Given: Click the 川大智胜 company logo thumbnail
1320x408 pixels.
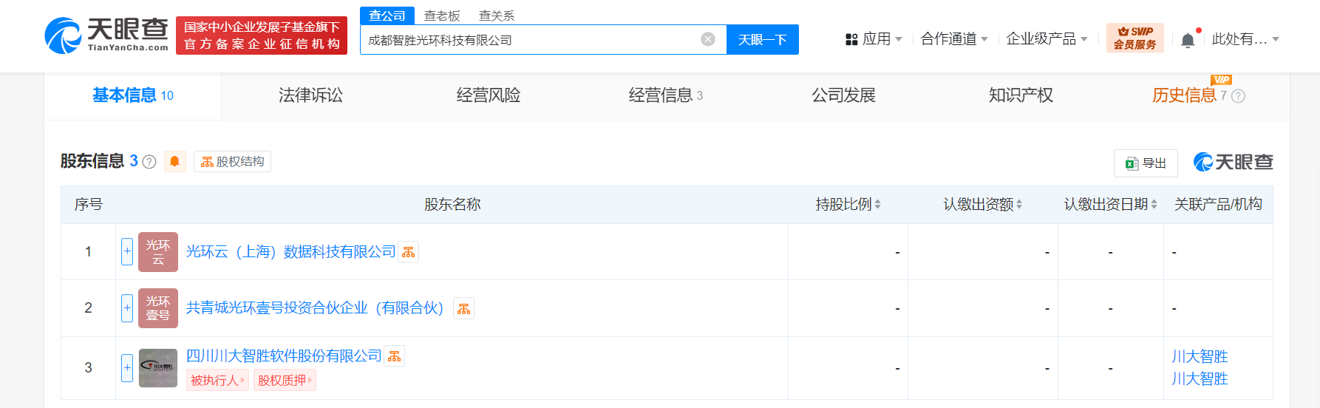Looking at the screenshot, I should click(158, 367).
